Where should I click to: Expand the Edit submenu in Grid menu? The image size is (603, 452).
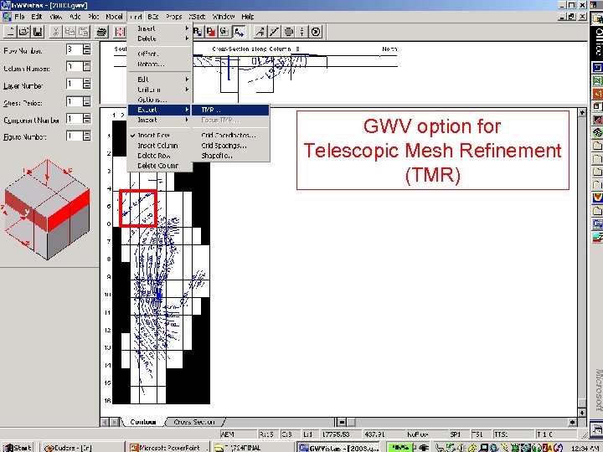(x=160, y=80)
